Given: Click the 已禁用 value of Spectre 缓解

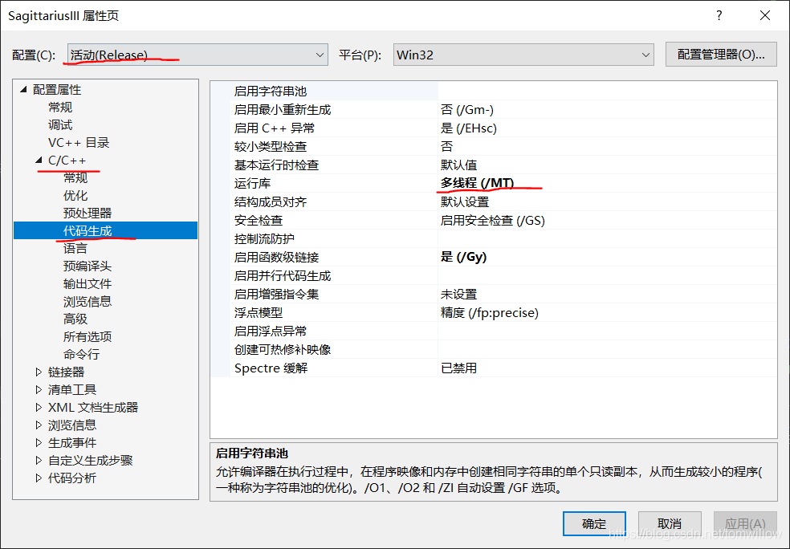Looking at the screenshot, I should coord(458,368).
